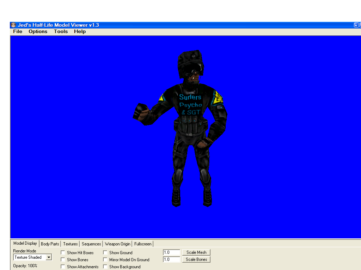Screen dimensions: 361x270
Task: Expand the Render Mode dropdown arrow
Action: click(49, 257)
